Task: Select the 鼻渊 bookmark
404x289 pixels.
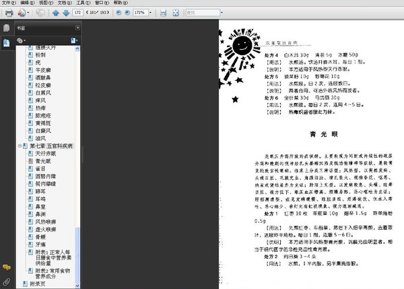Action: pos(40,214)
